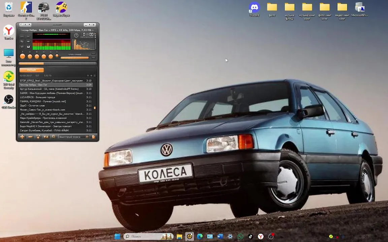Open the фото кинг конг folder
Screen dimensions: 388x242
325,11
